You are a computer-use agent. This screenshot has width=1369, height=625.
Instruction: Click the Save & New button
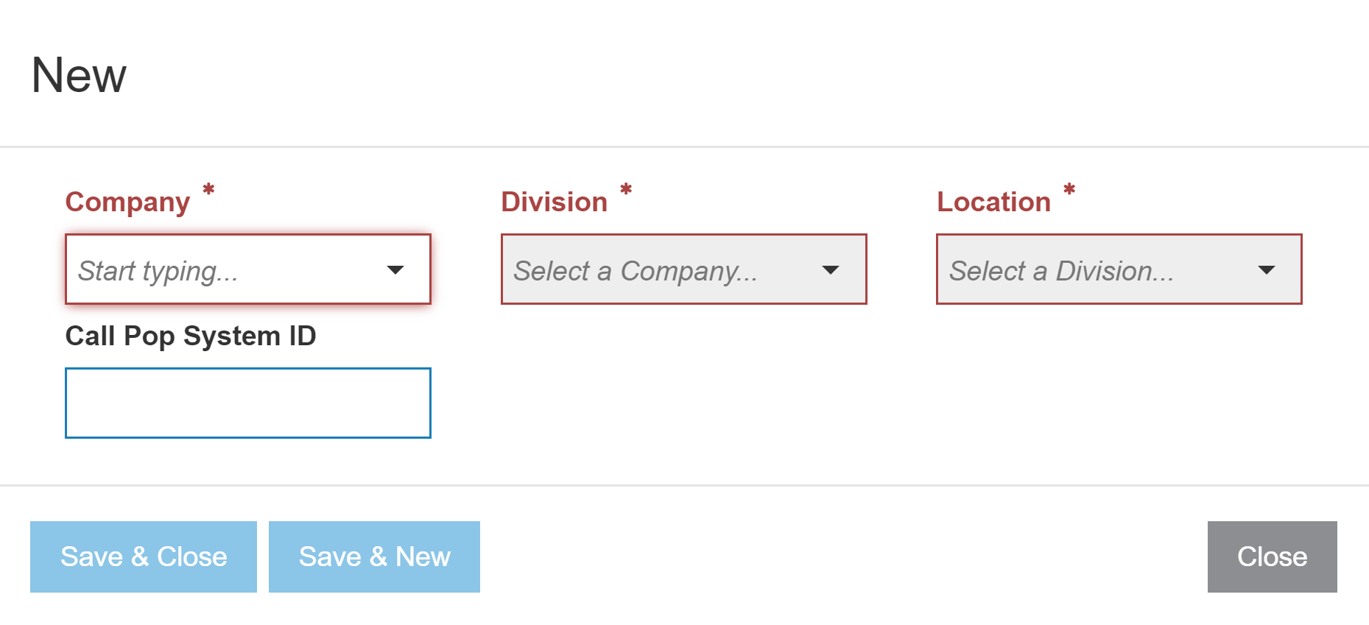(x=374, y=557)
